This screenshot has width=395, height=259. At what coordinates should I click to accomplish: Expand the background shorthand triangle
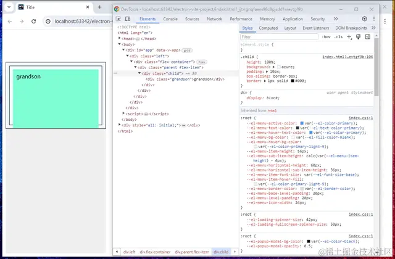[x=274, y=67]
